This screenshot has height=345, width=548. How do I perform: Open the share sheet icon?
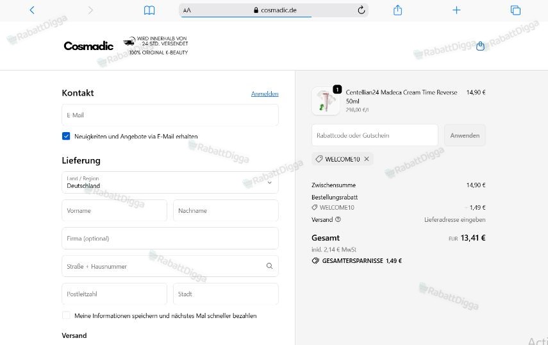[x=398, y=10]
